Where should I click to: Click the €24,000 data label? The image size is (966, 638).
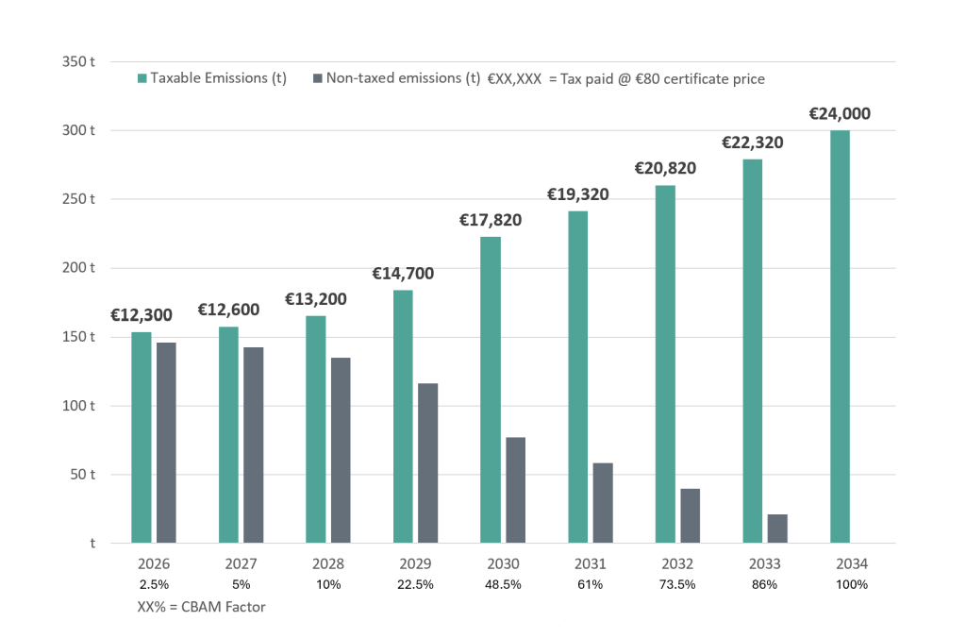pos(840,114)
